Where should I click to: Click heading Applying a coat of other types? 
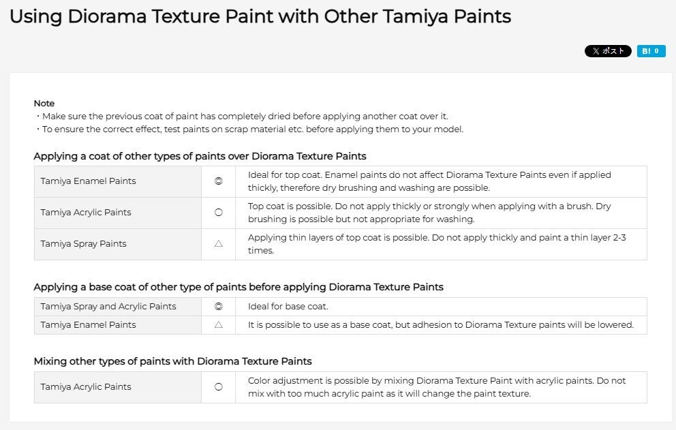200,156
